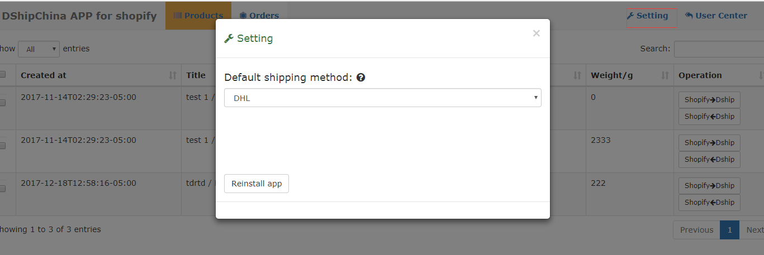Viewport: 764px width, 255px height.
Task: Close the Setting dialog with the X
Action: coord(537,33)
